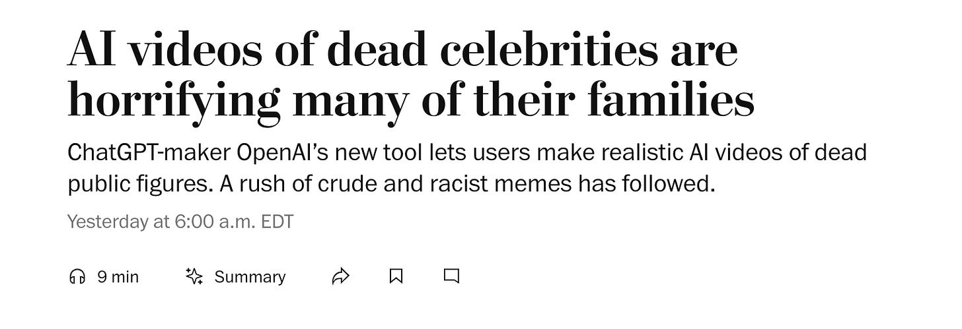Screen dimensions: 962x329
Task: Click the headphones listen icon
Action: pos(77,277)
